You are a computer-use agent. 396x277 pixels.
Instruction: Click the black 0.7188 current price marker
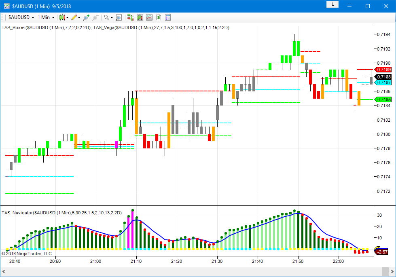(383, 77)
